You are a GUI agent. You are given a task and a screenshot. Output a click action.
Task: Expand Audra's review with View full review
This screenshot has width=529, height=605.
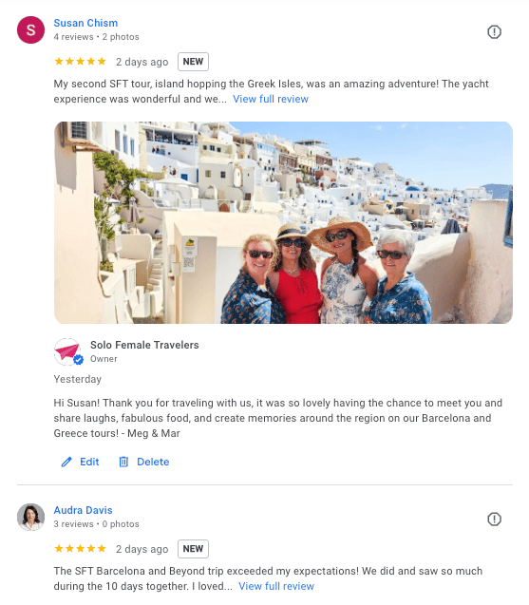[276, 587]
